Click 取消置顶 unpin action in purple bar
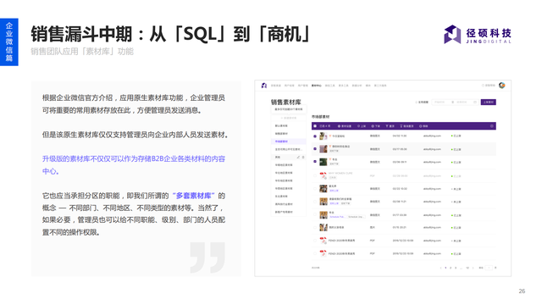 coord(406,126)
